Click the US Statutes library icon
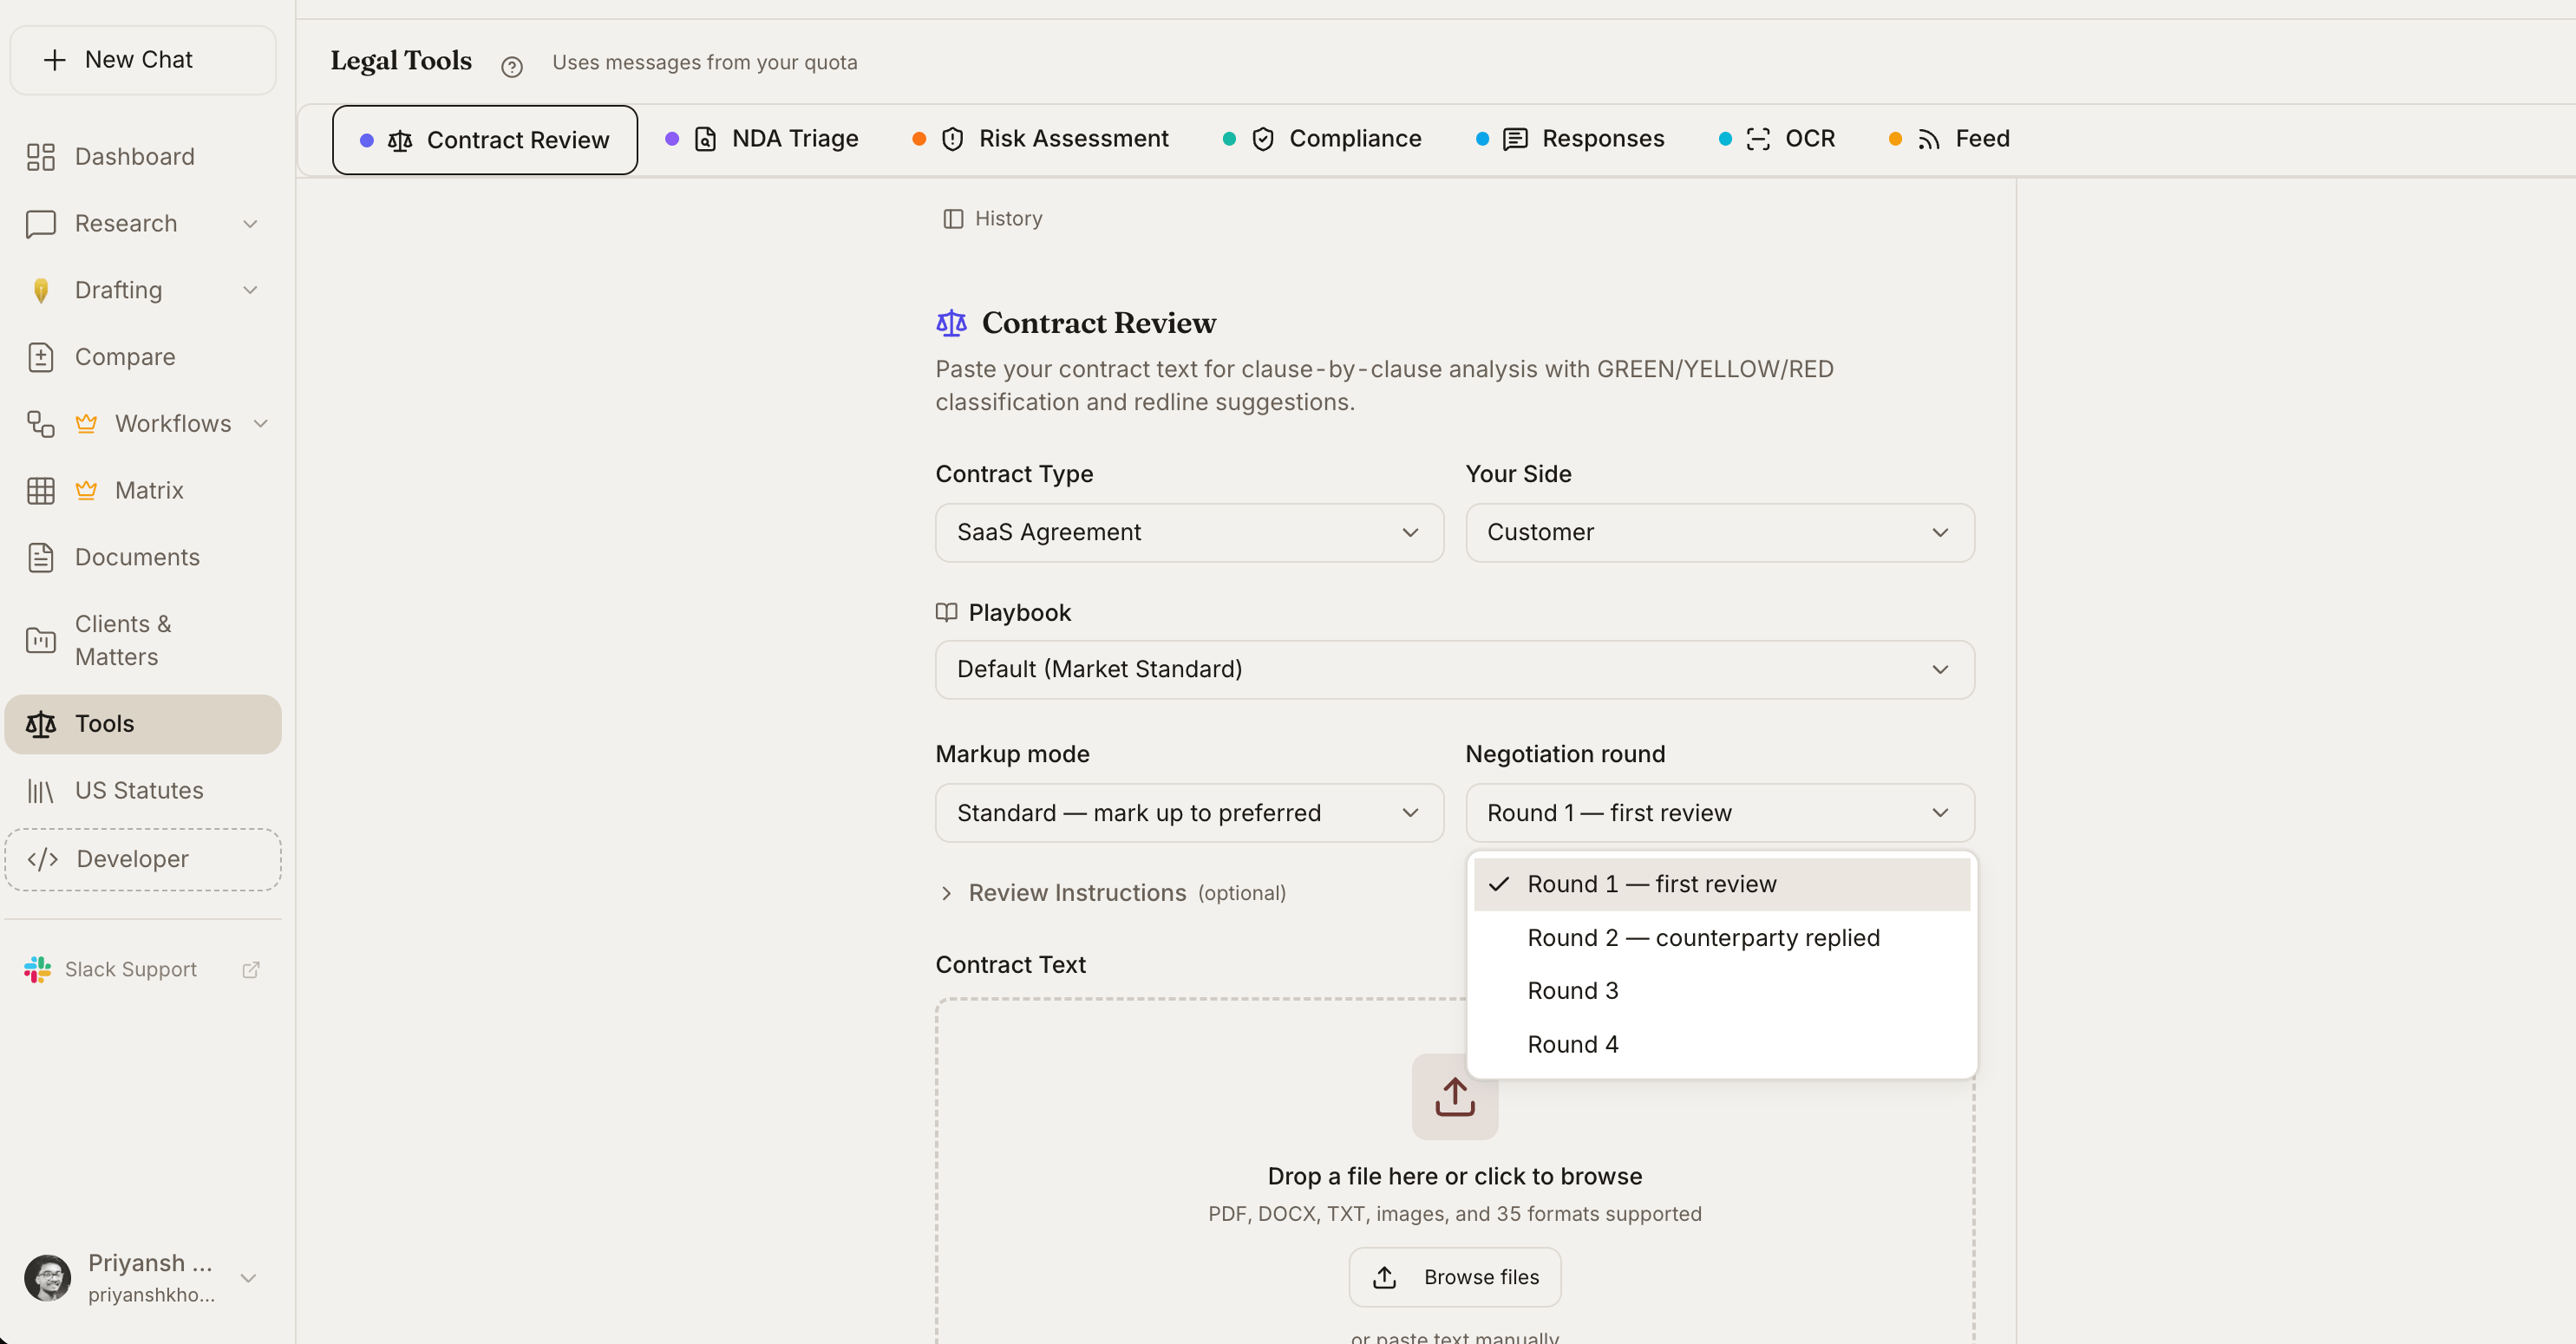Viewport: 2576px width, 1344px height. [x=41, y=791]
